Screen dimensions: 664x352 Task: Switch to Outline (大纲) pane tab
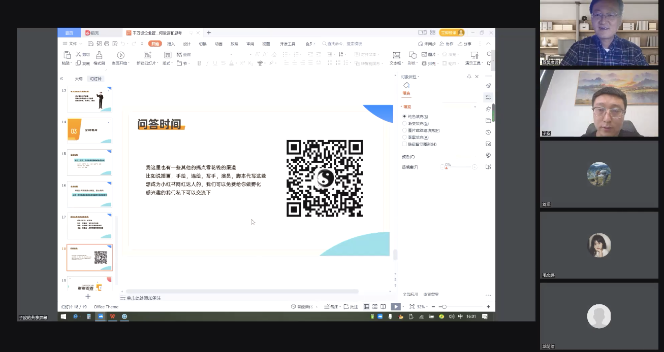point(78,79)
